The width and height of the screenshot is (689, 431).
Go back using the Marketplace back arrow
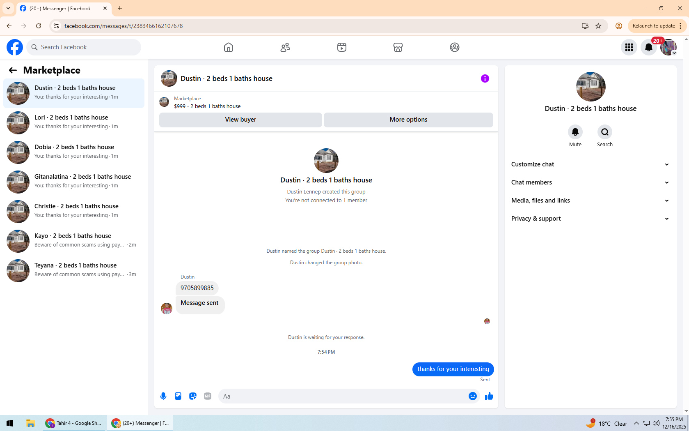coord(13,70)
